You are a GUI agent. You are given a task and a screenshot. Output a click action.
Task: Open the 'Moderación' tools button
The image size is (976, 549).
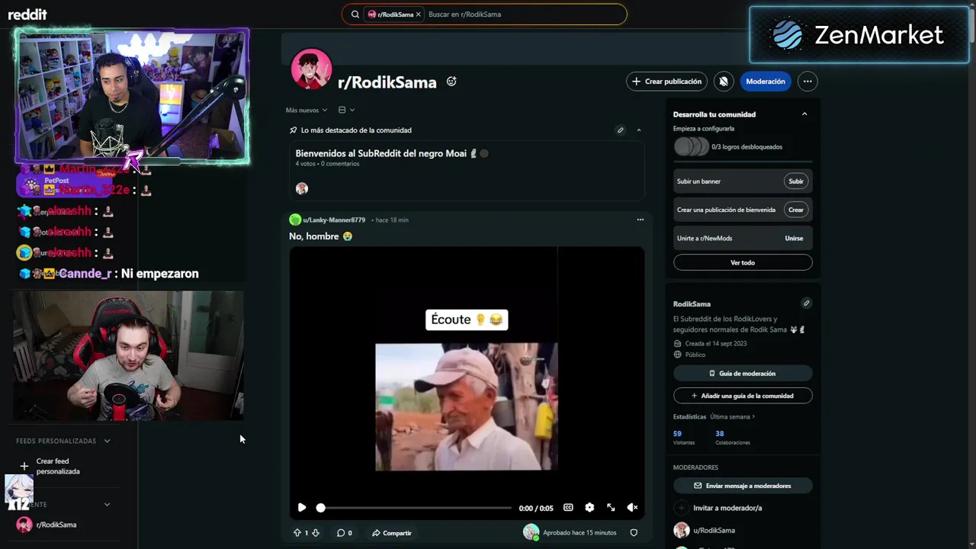pos(766,82)
